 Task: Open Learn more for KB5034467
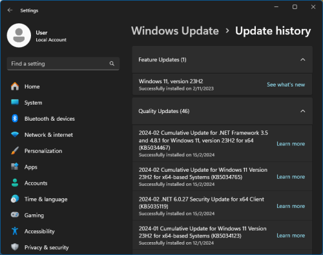tap(291, 144)
